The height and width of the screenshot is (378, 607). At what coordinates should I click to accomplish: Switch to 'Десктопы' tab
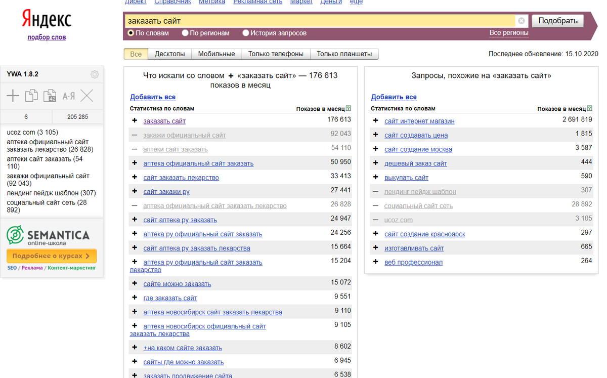[x=170, y=54]
